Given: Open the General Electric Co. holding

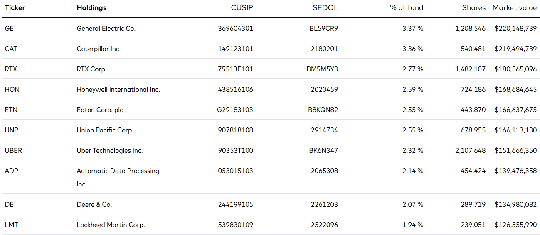Looking at the screenshot, I should pyautogui.click(x=106, y=28).
